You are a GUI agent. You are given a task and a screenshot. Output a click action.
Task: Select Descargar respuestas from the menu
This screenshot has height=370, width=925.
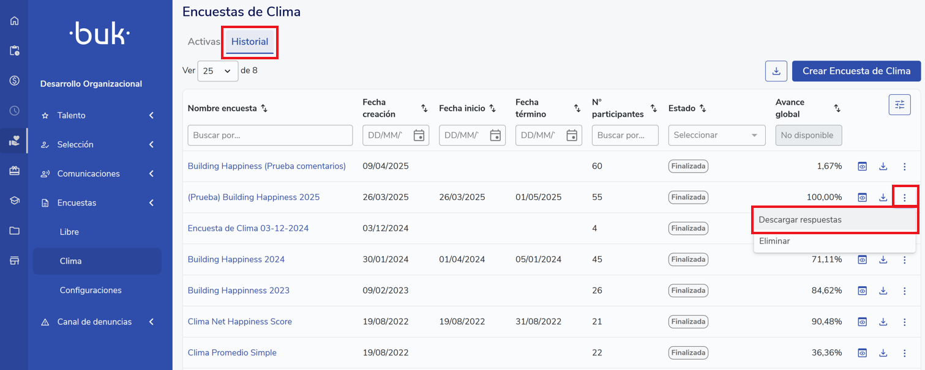[800, 220]
